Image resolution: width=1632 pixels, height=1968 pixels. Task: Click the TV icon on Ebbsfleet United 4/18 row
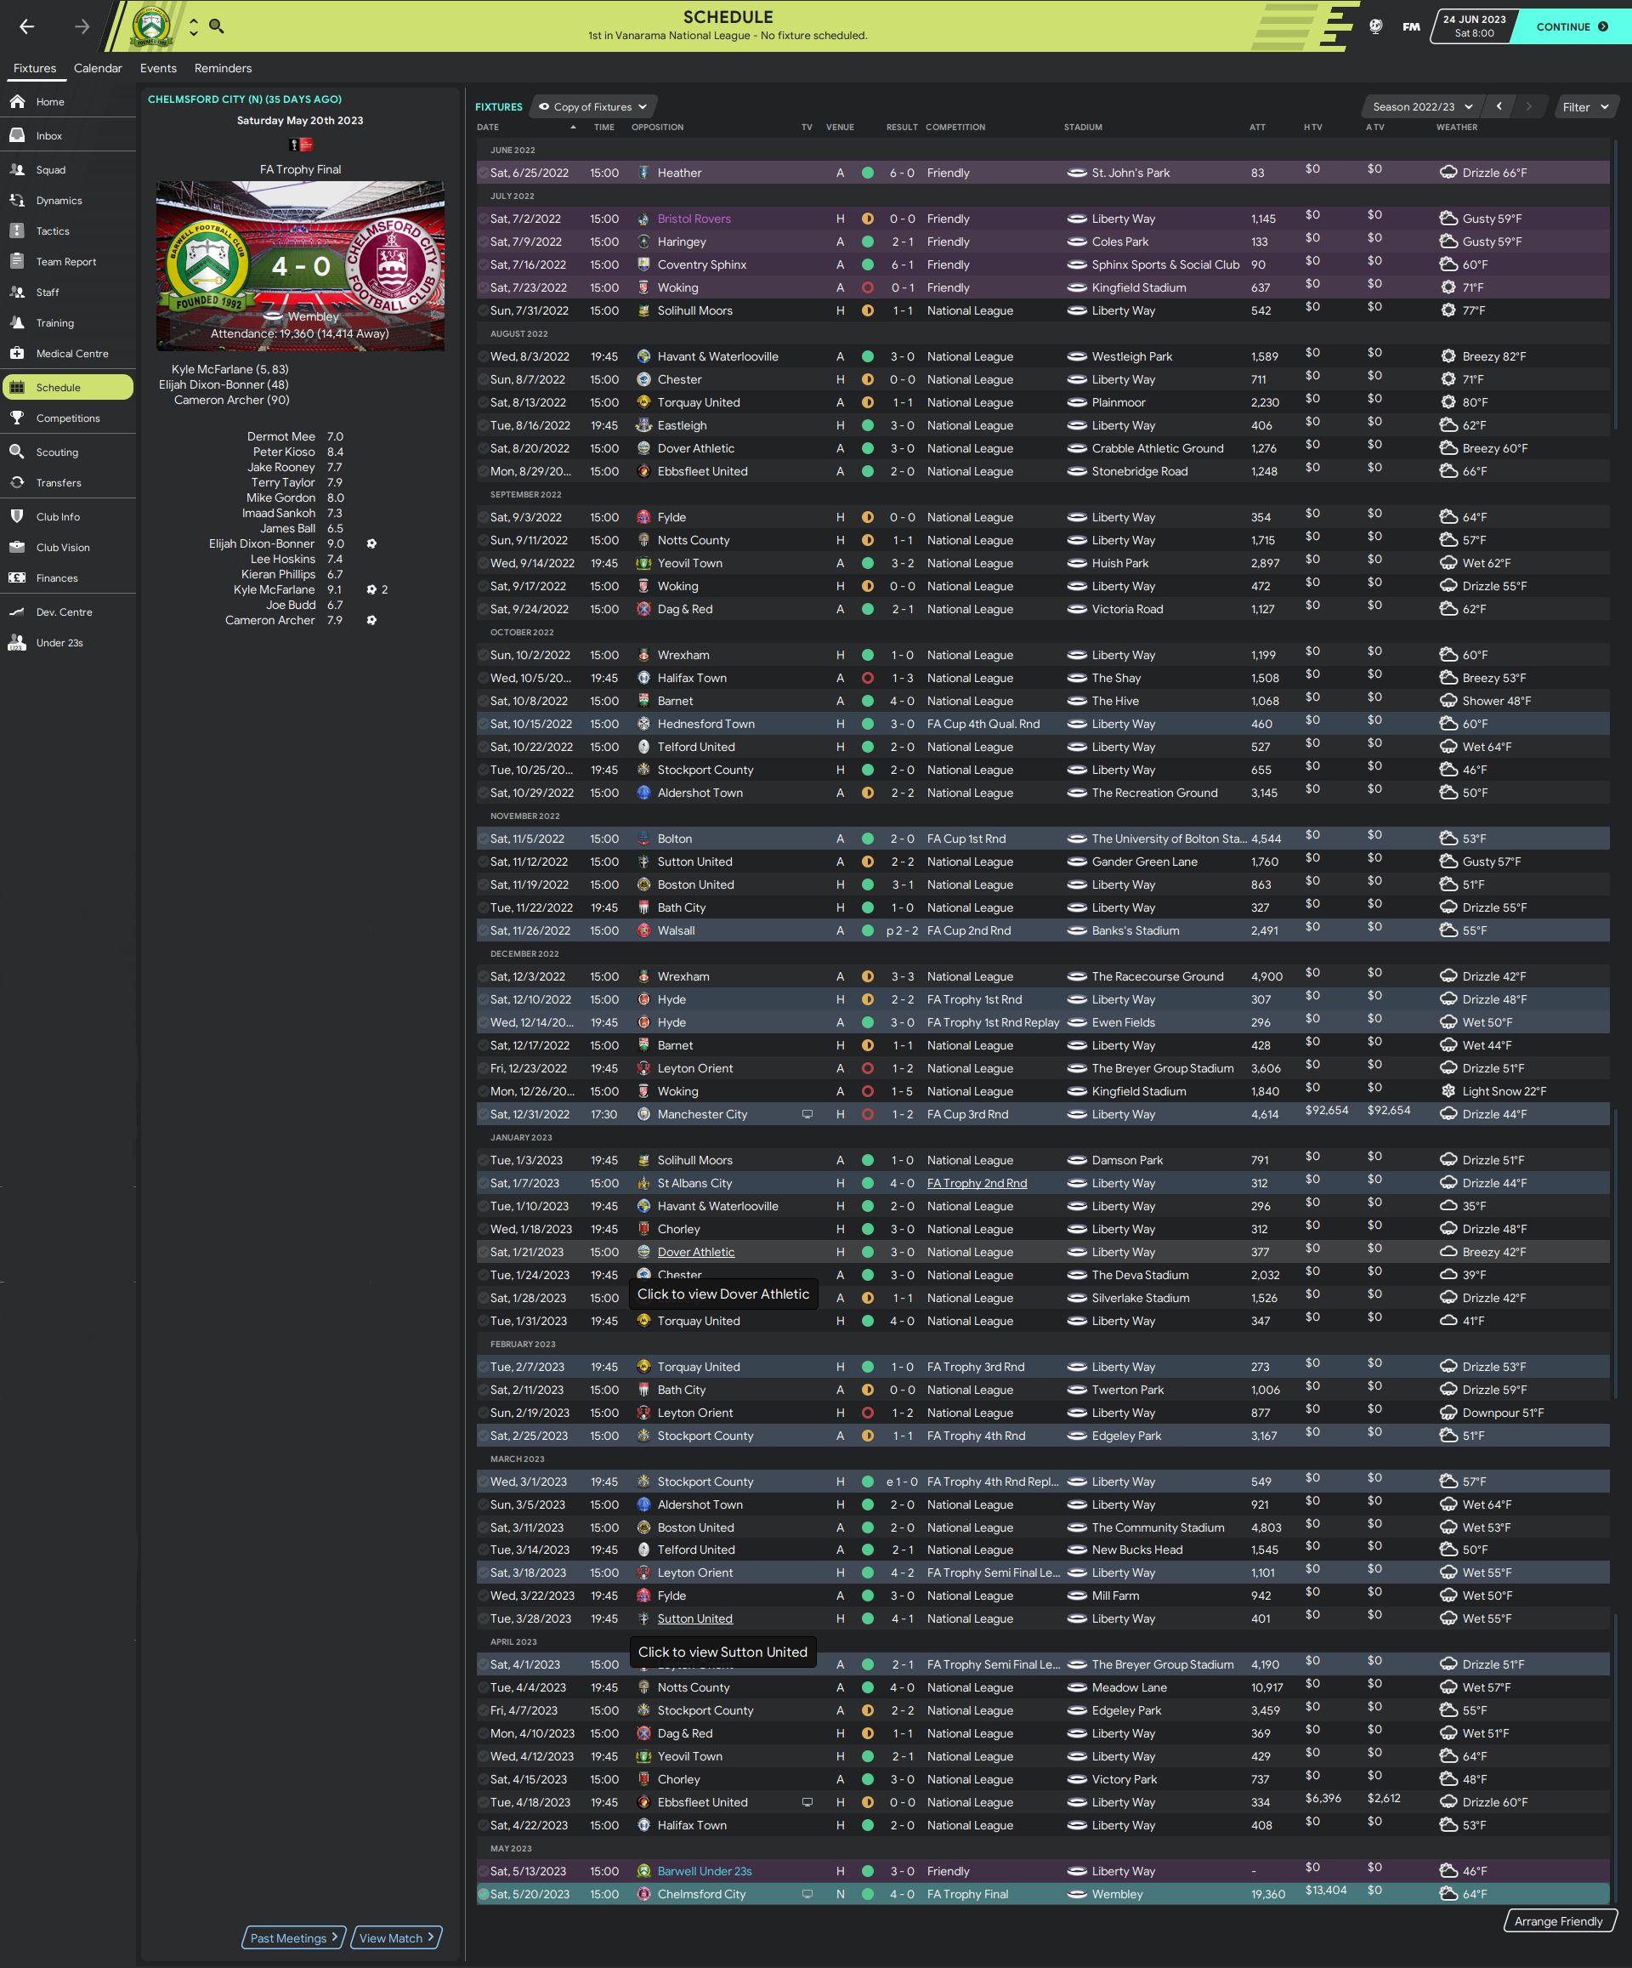coord(807,1802)
